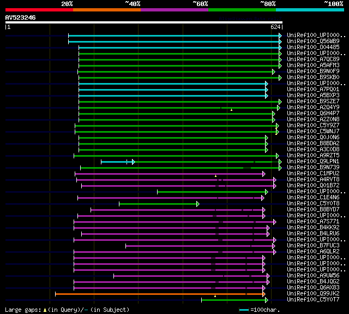Click the UniRef100_A9UW56 label

[x=313, y=276]
